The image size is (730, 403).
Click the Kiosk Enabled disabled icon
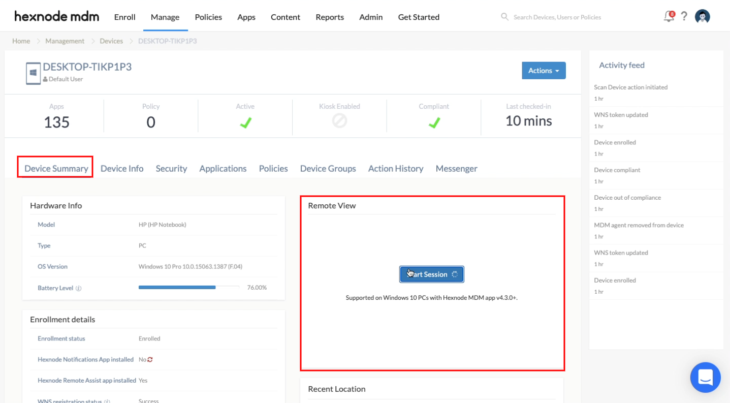(339, 121)
